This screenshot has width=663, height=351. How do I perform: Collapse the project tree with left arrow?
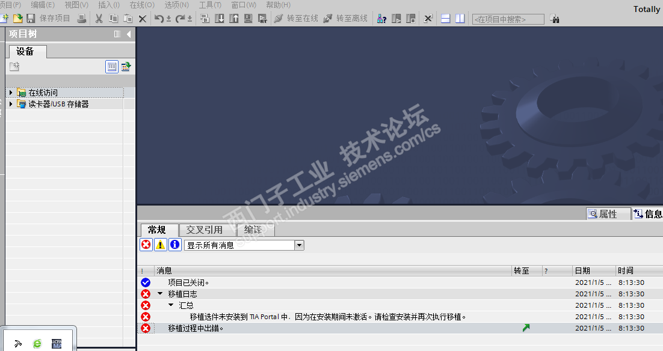click(x=129, y=34)
